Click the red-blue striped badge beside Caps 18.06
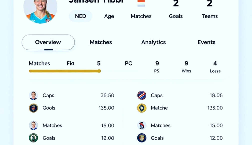252x145 pixels. click(x=142, y=95)
